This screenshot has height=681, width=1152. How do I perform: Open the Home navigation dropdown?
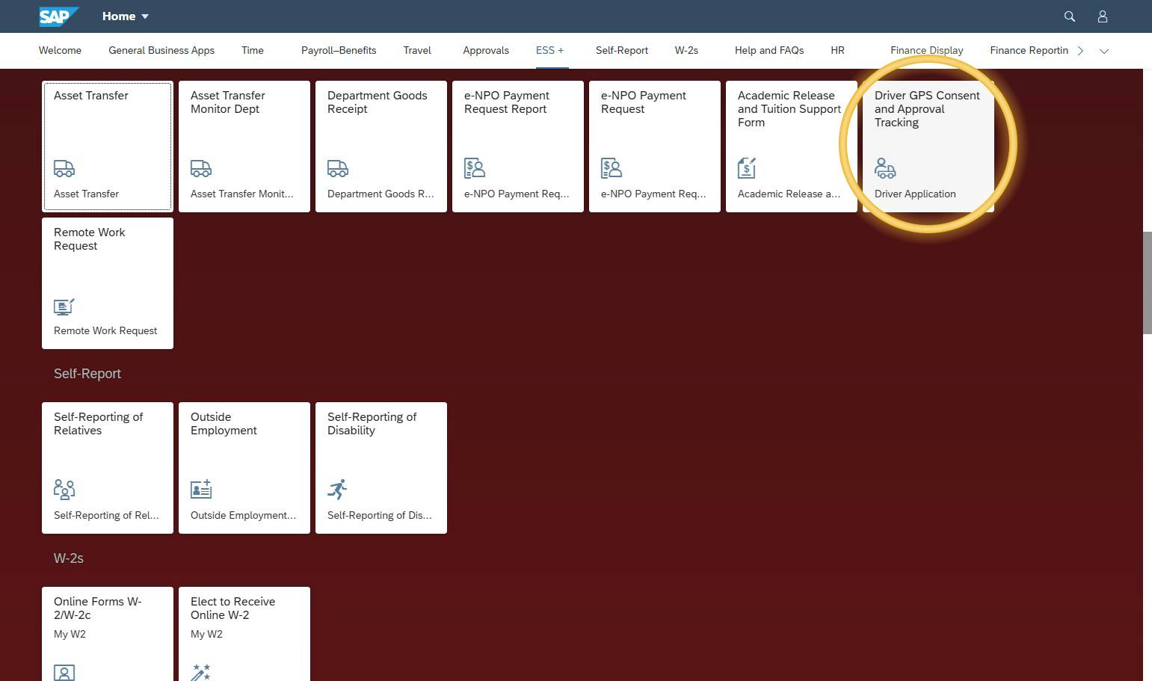pos(126,16)
